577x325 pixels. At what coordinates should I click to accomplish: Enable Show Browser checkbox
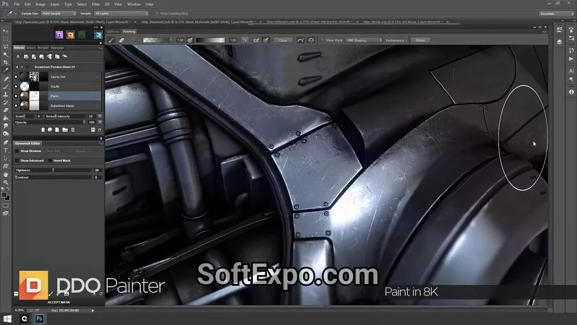point(17,151)
